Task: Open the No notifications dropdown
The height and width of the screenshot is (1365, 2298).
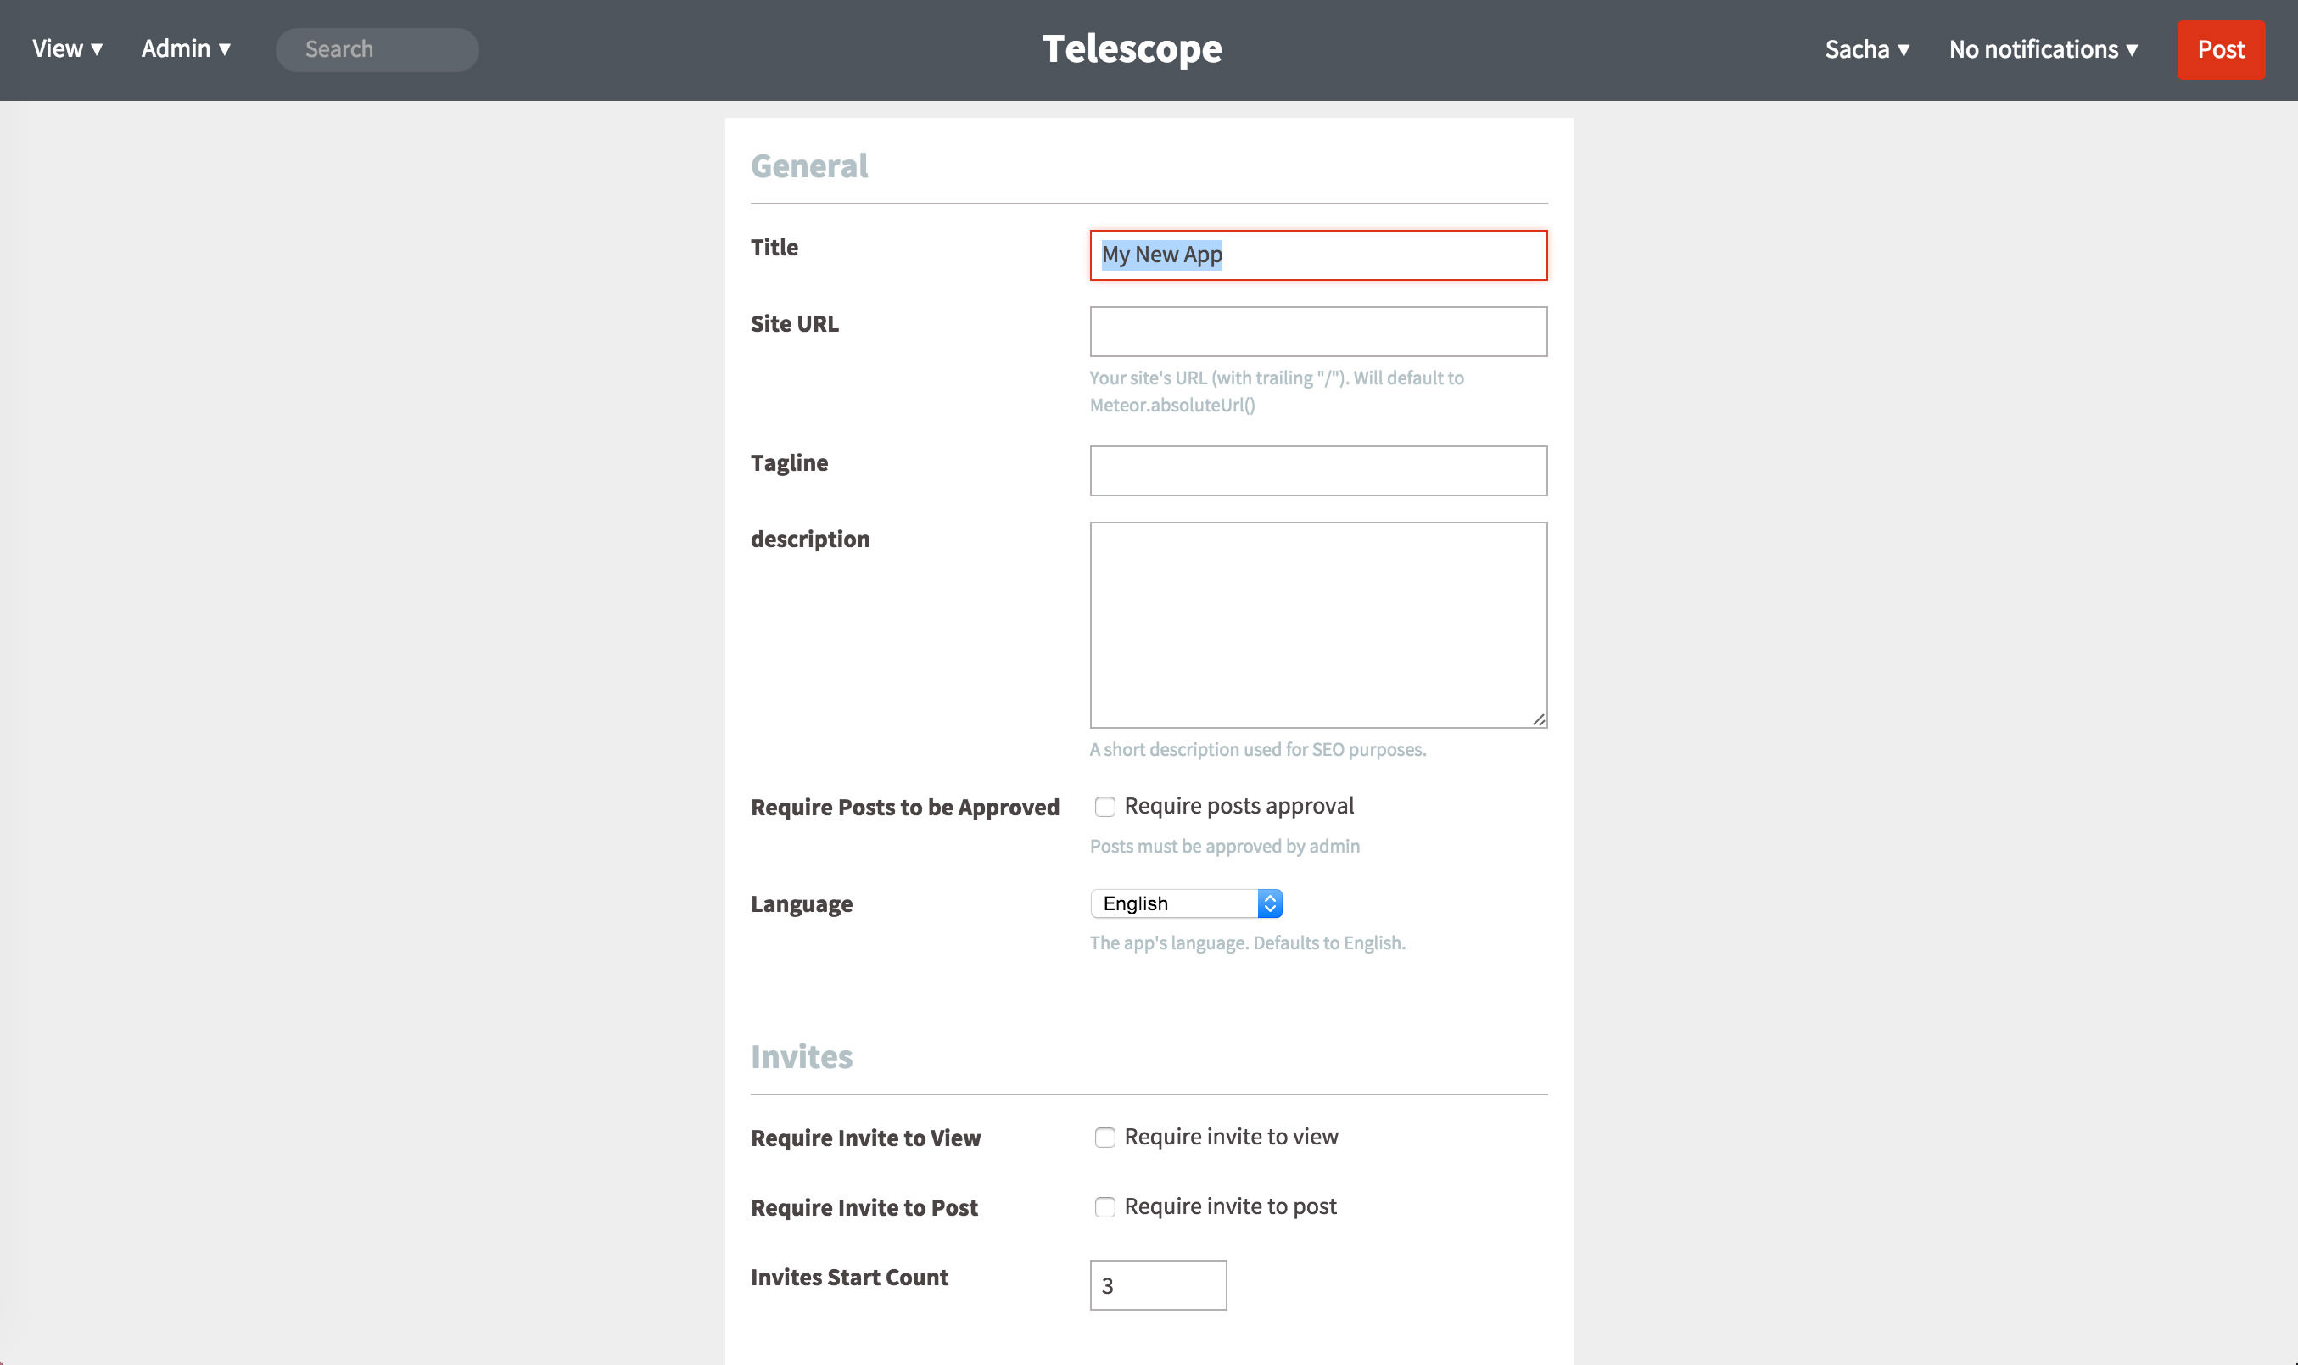Action: coord(2043,50)
